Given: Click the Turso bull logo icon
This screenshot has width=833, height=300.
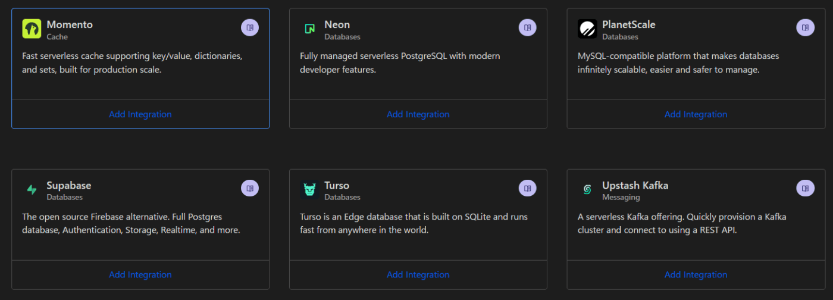Looking at the screenshot, I should click(x=309, y=189).
